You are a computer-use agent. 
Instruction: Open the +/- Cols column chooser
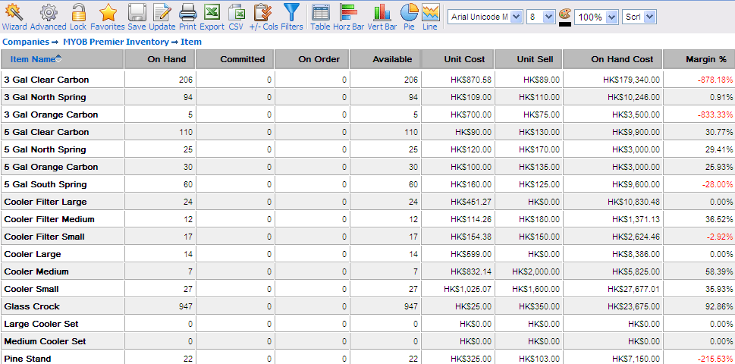pyautogui.click(x=263, y=17)
